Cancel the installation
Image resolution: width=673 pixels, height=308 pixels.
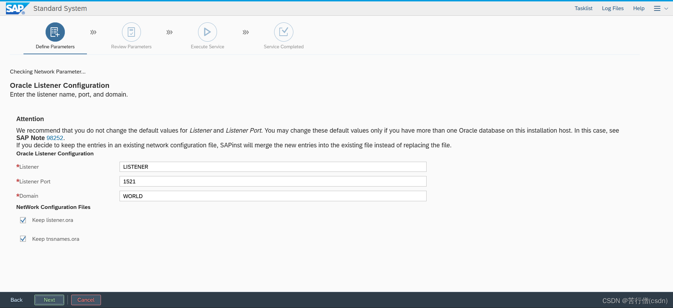[x=86, y=300]
